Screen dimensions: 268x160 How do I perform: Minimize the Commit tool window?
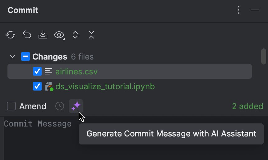click(255, 10)
